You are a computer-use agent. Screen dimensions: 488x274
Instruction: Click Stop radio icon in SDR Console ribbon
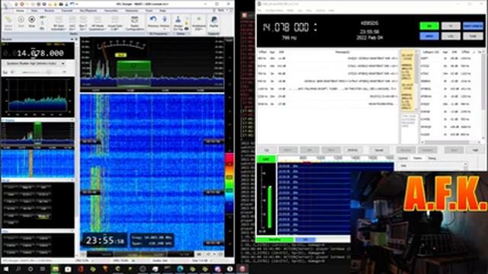tap(31, 21)
